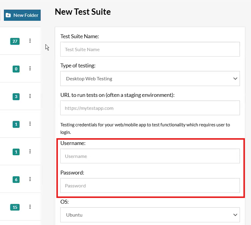The image size is (251, 225).
Task: Click the green badge showing 6
Action: [x=16, y=180]
